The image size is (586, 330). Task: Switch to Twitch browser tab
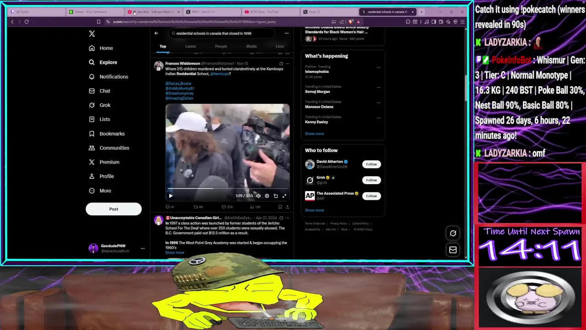(36, 12)
